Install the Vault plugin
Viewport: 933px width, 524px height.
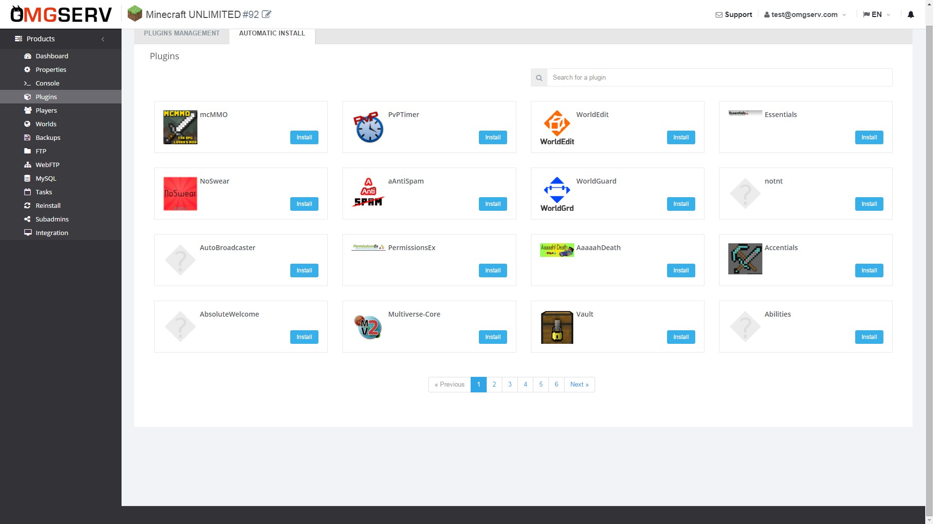681,337
